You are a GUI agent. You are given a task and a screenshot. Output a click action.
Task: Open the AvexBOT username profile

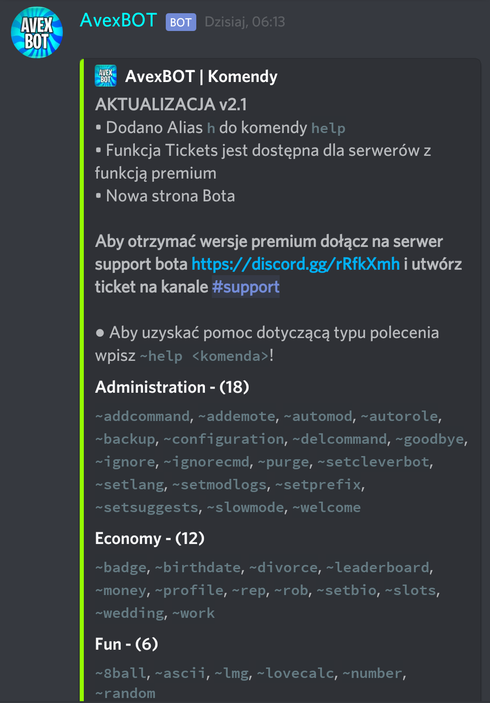click(118, 21)
